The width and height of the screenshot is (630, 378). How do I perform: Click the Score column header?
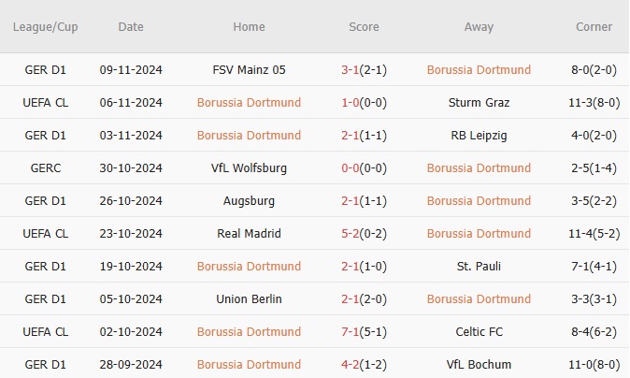click(x=364, y=27)
